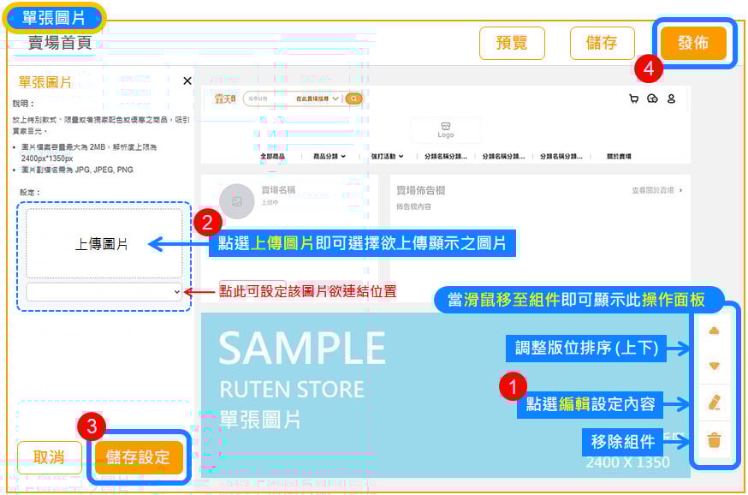Click the trash icon to remove the component
This screenshot has width=748, height=495.
click(x=715, y=441)
